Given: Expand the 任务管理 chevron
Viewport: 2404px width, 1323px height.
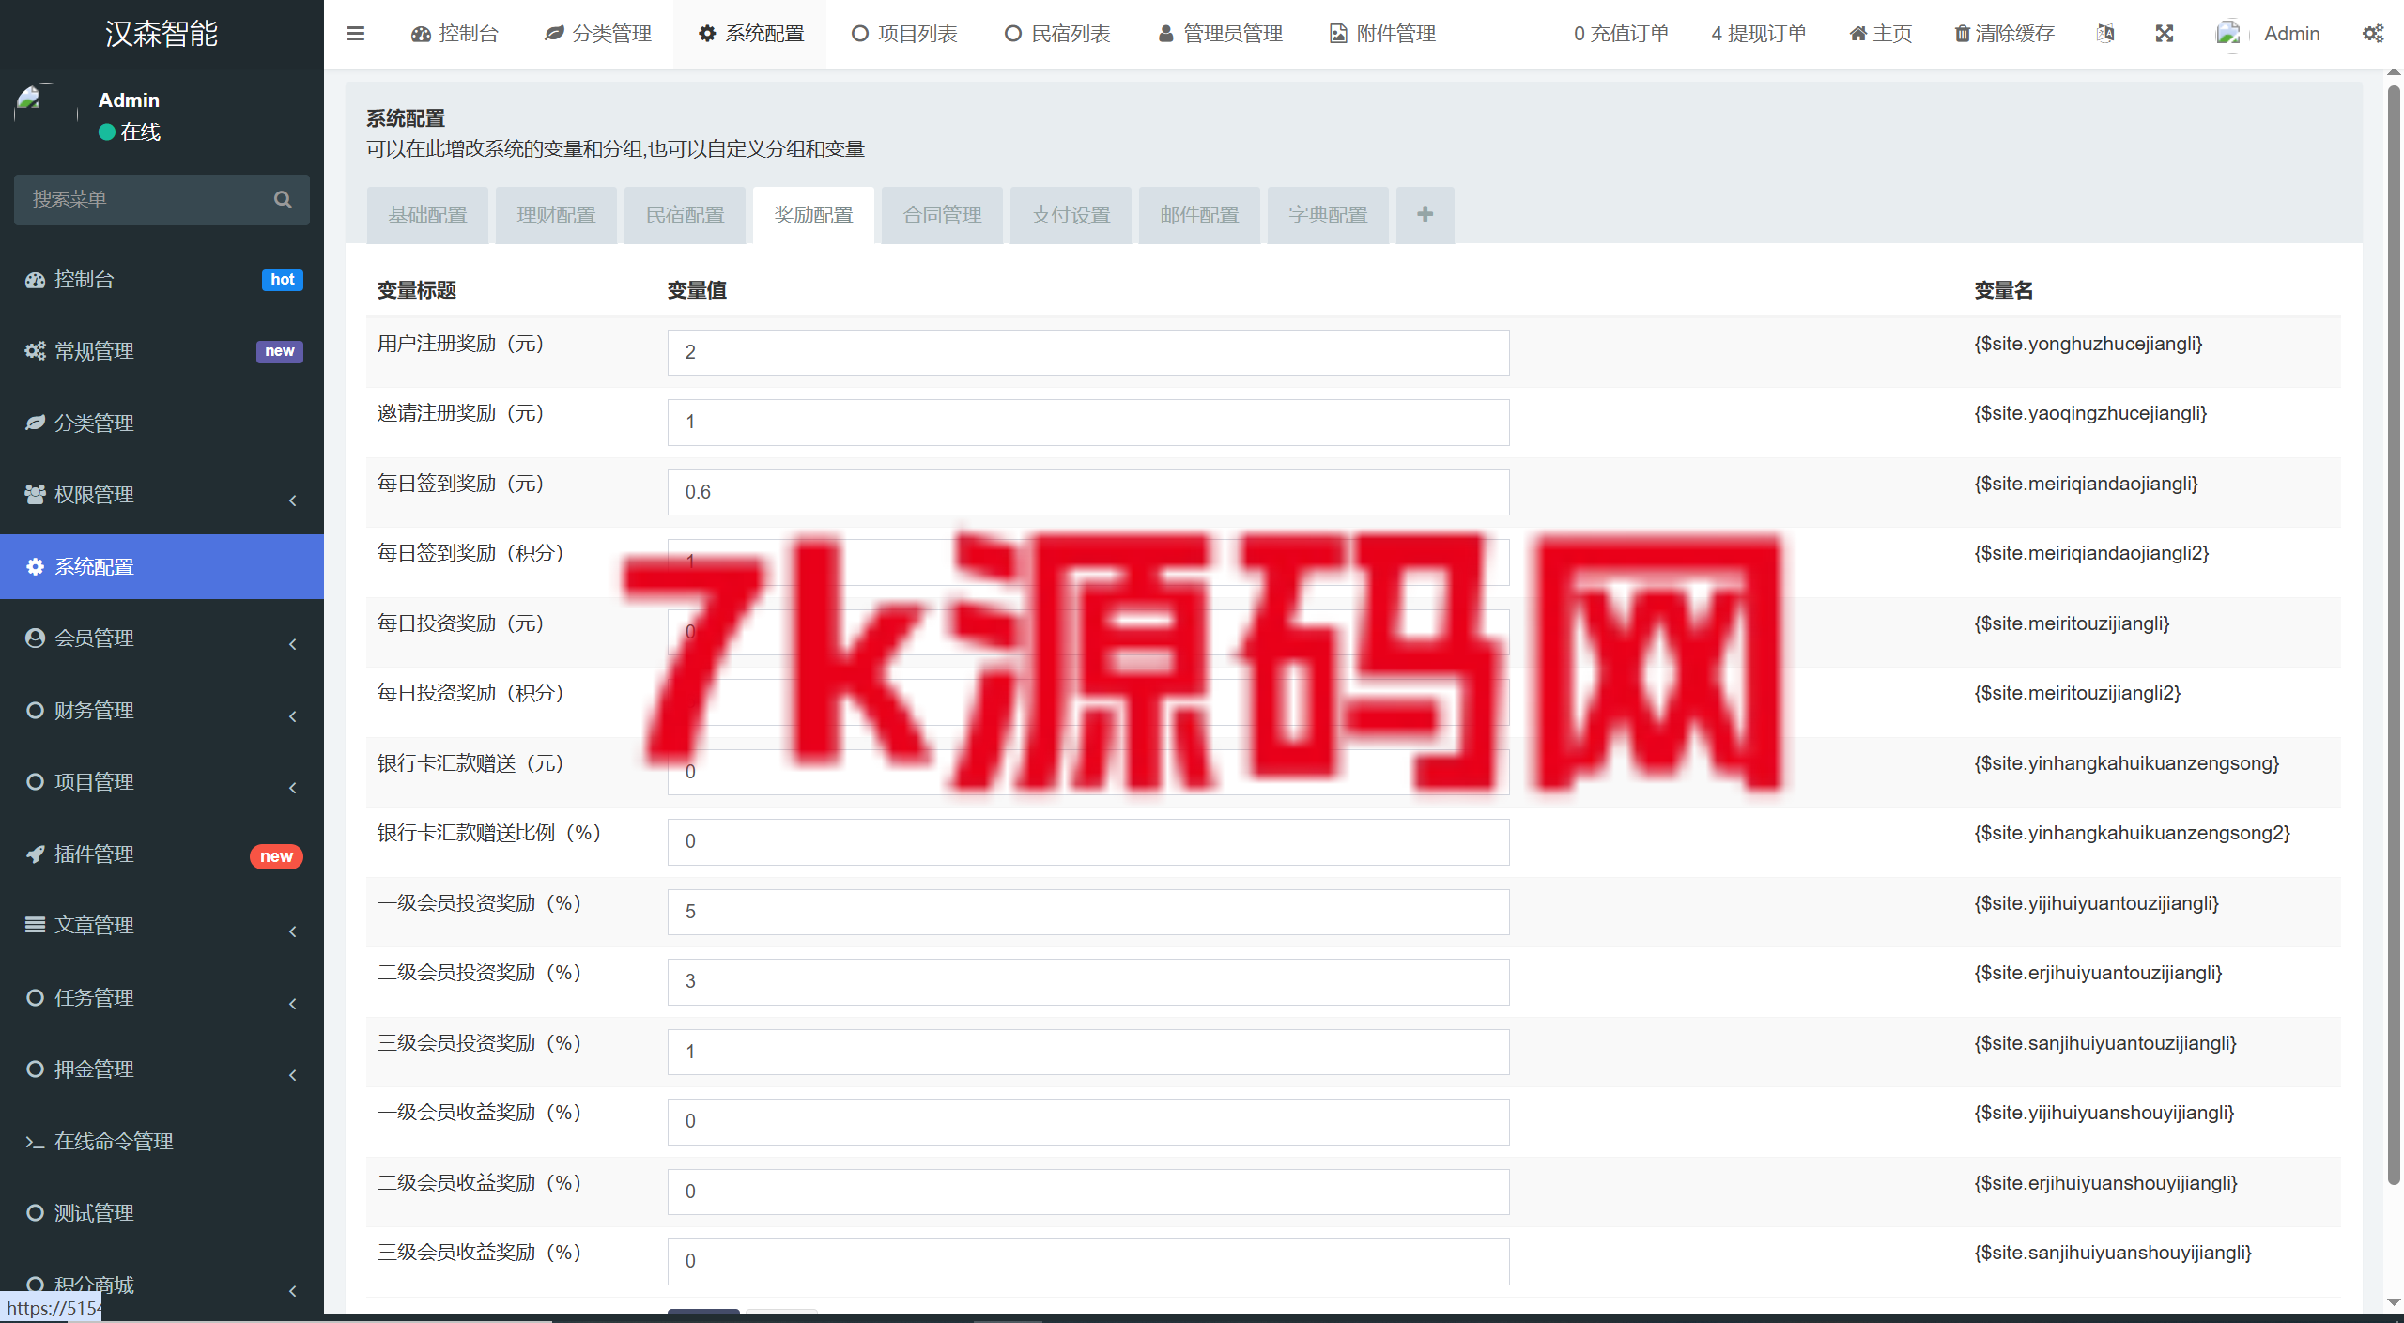Looking at the screenshot, I should 293,1004.
